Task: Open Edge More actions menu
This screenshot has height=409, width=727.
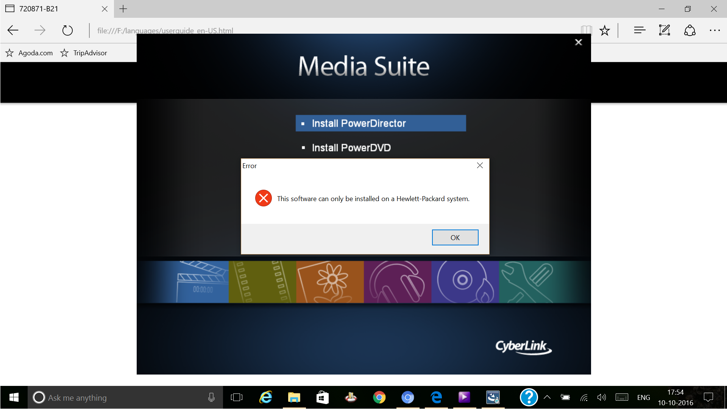Action: [715, 30]
